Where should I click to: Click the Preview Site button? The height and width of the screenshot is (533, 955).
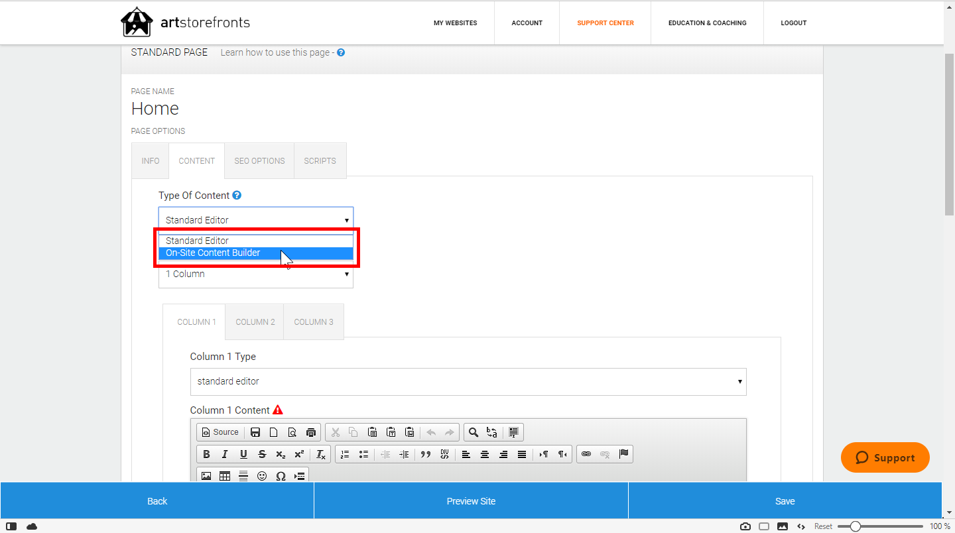pyautogui.click(x=471, y=501)
